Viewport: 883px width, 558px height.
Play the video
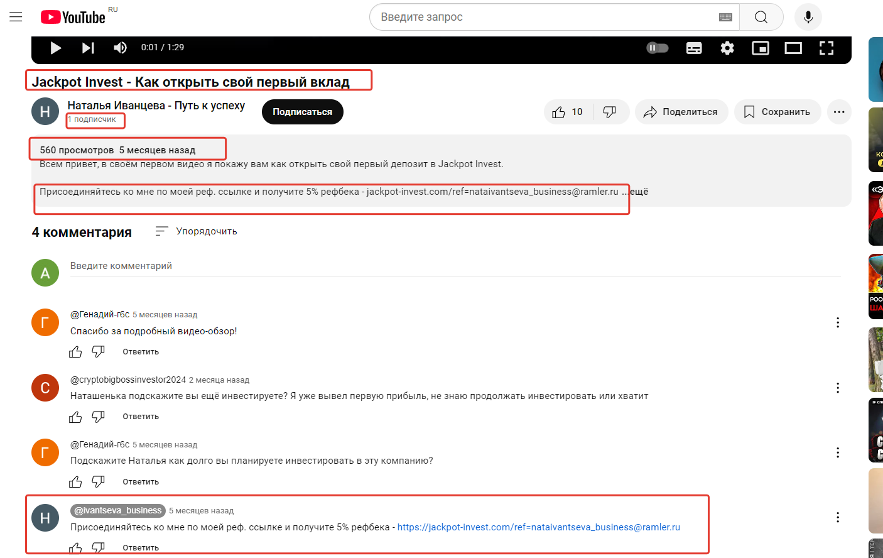pyautogui.click(x=56, y=48)
